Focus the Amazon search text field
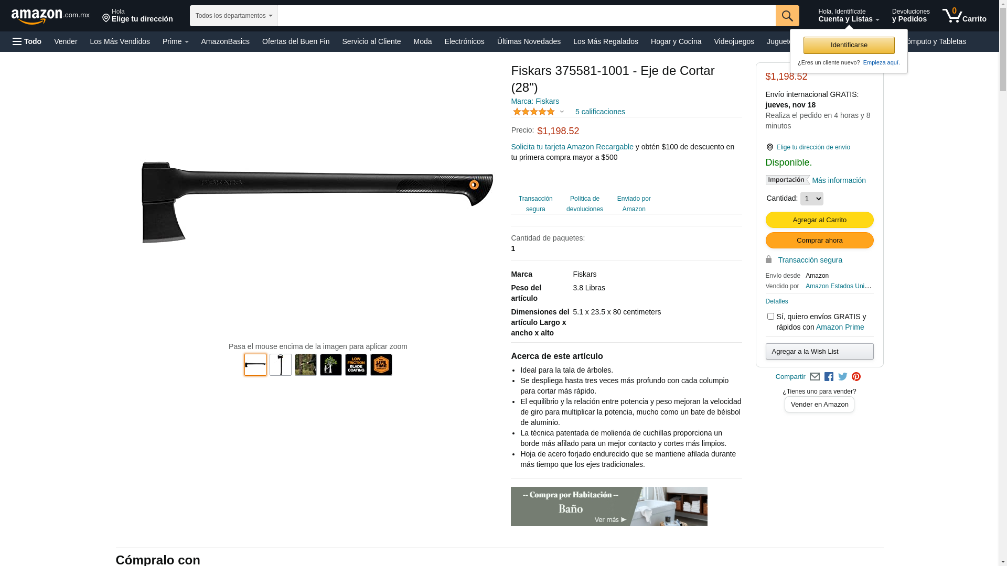The height and width of the screenshot is (566, 1007). pos(526,16)
